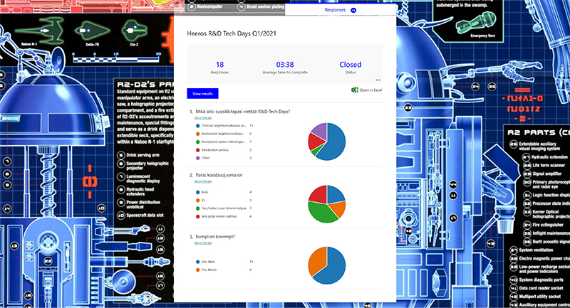Click the '18' responses count
The height and width of the screenshot is (308, 570).
219,65
